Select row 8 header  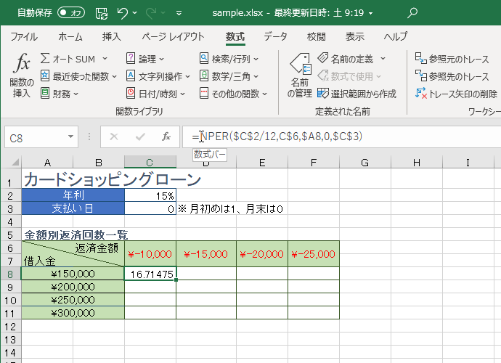[x=10, y=274]
